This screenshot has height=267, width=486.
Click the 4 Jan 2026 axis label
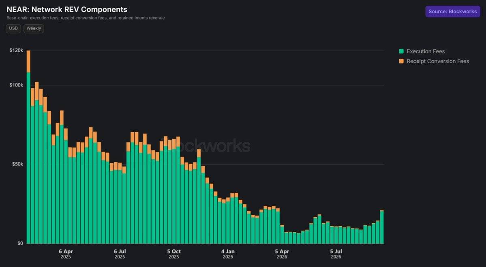pos(228,254)
